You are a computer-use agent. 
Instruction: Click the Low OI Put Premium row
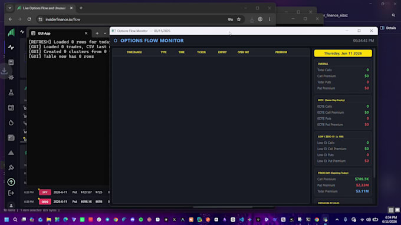[343, 161]
